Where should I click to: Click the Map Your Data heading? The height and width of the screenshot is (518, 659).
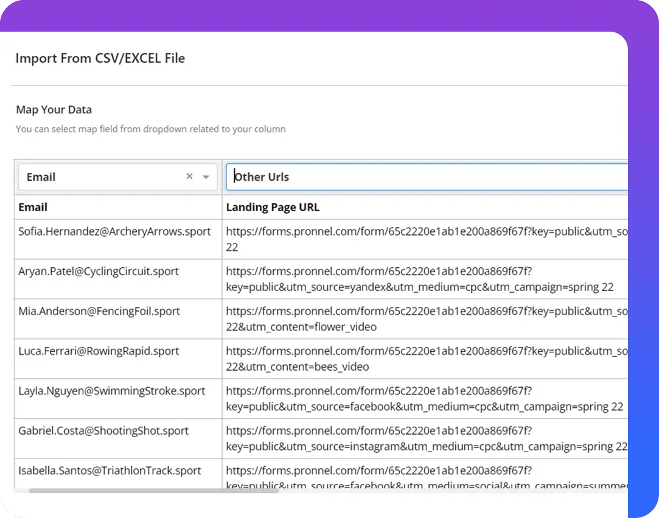54,110
